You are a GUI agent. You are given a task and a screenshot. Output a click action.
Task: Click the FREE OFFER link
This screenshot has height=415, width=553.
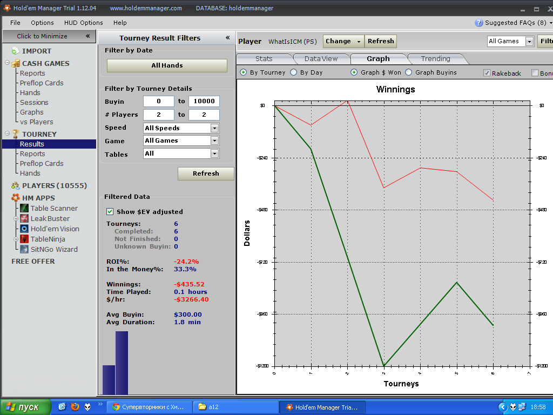pyautogui.click(x=33, y=261)
